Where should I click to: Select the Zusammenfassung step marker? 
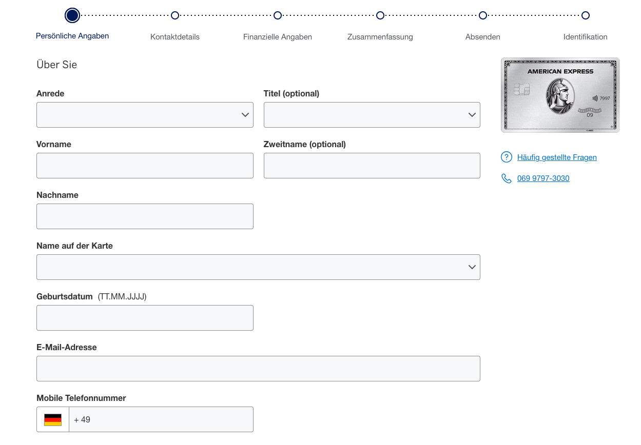coord(380,15)
